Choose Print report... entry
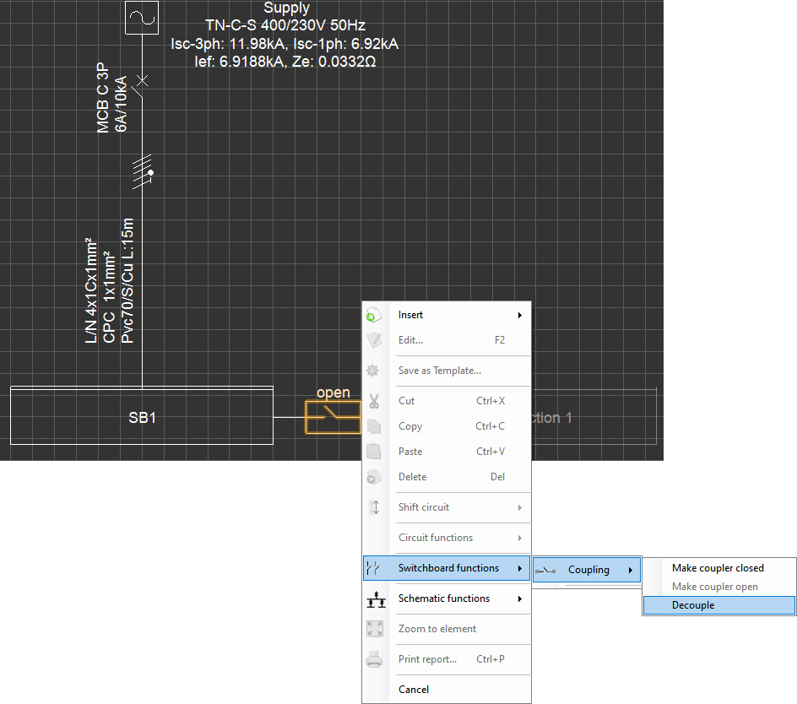This screenshot has height=704, width=797. (447, 659)
